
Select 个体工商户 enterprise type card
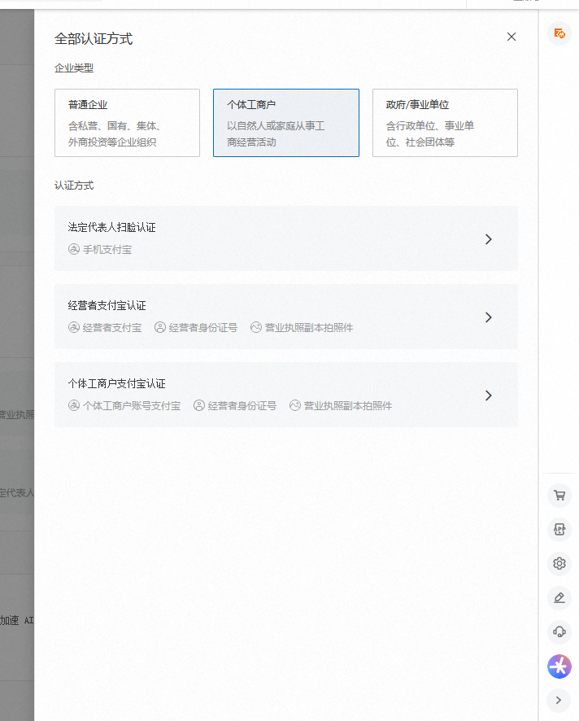[285, 123]
